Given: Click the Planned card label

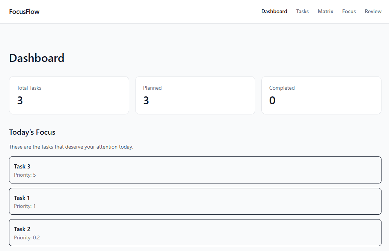Looking at the screenshot, I should tap(152, 88).
